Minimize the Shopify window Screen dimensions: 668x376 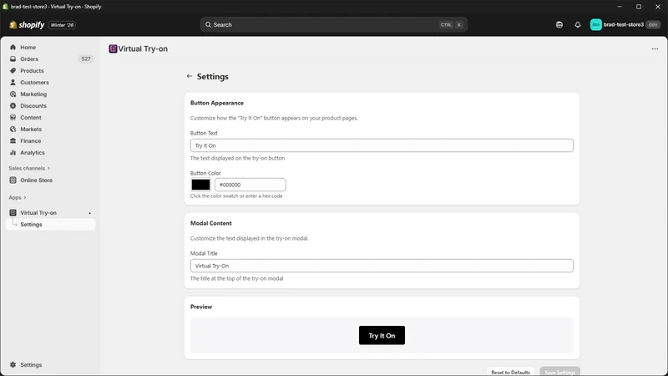click(620, 7)
